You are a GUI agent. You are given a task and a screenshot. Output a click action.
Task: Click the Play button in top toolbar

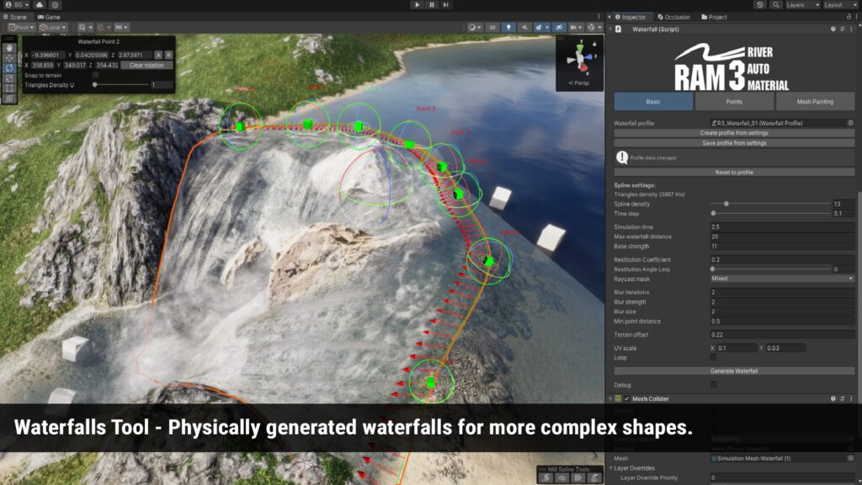tap(417, 5)
